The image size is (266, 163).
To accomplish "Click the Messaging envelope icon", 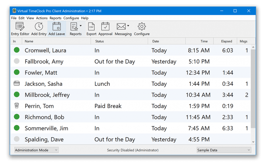I will point(121,26).
